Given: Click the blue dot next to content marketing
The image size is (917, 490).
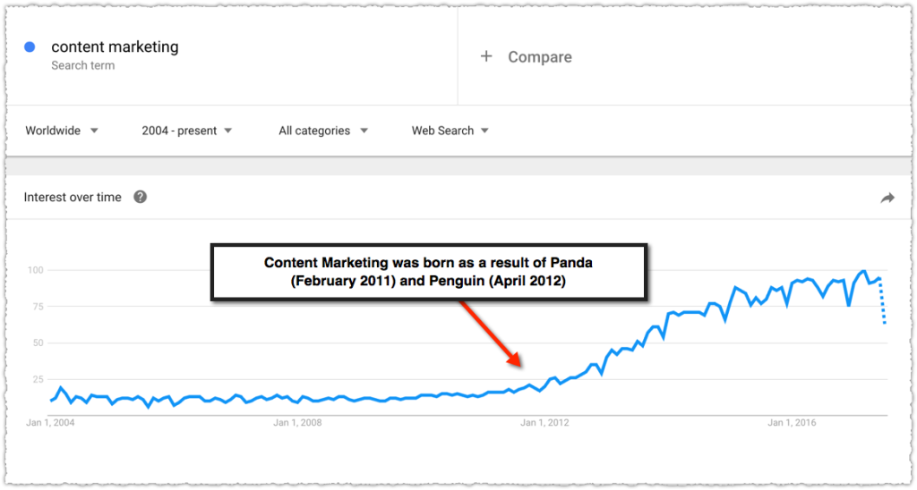Looking at the screenshot, I should 30,46.
